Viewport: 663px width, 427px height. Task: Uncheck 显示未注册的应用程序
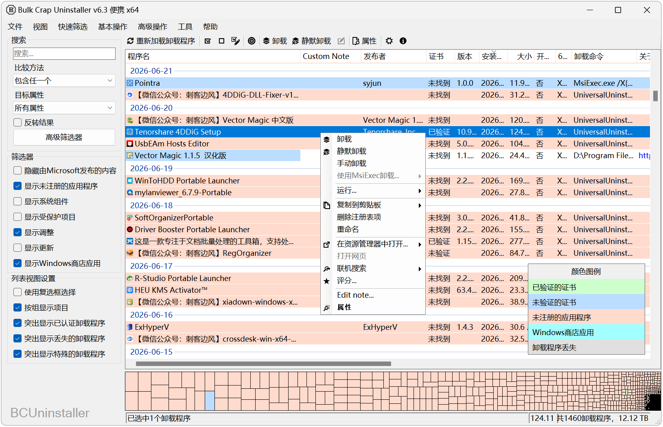18,186
